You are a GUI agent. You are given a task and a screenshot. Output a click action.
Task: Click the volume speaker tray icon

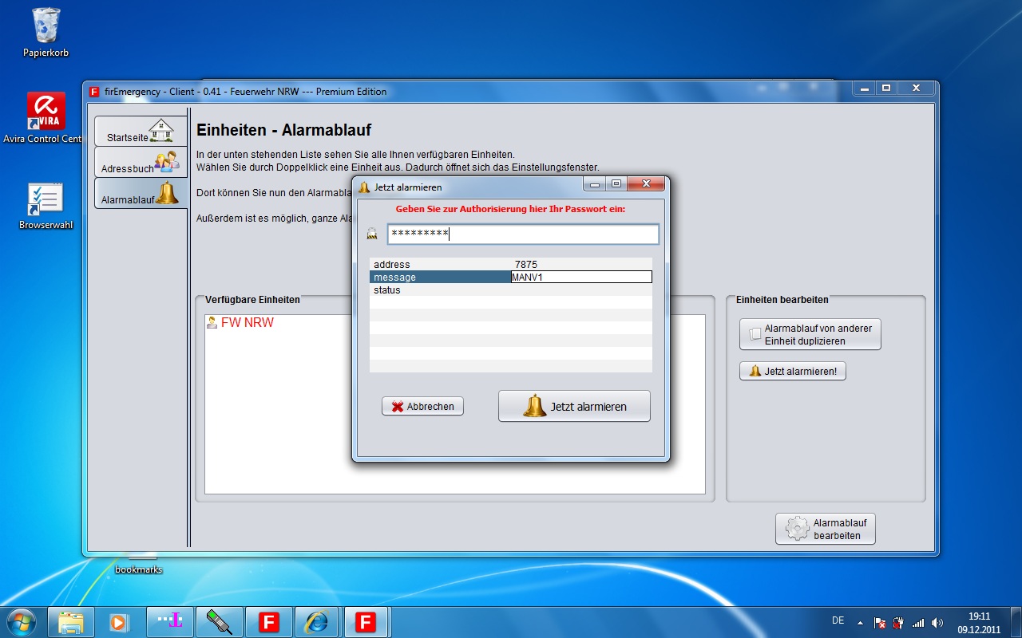point(937,622)
